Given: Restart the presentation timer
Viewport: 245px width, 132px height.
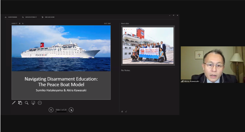Looking at the screenshot, I should pyautogui.click(x=23, y=23).
